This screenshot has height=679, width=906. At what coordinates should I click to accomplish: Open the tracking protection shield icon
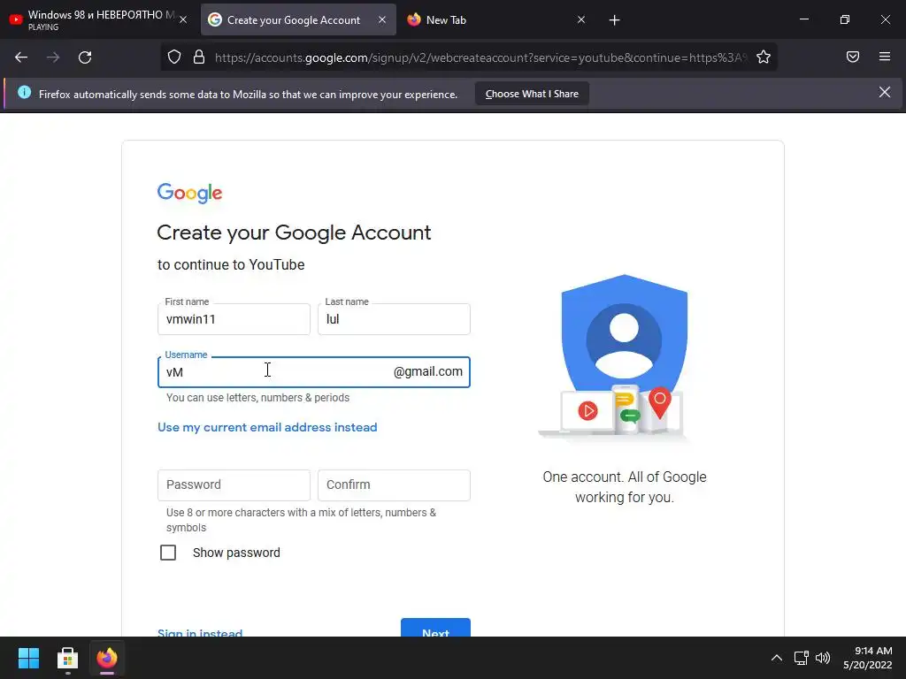pos(174,57)
